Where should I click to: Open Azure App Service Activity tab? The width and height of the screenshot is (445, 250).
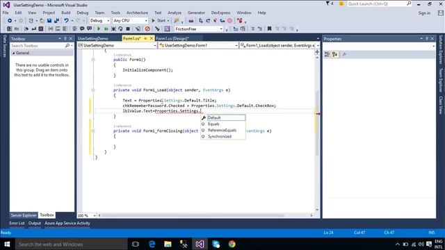point(67,224)
